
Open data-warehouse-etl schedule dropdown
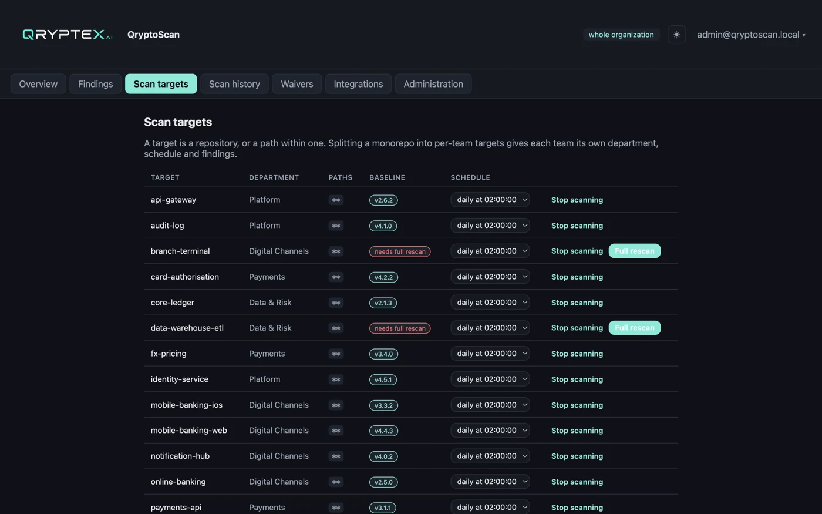[x=490, y=328]
